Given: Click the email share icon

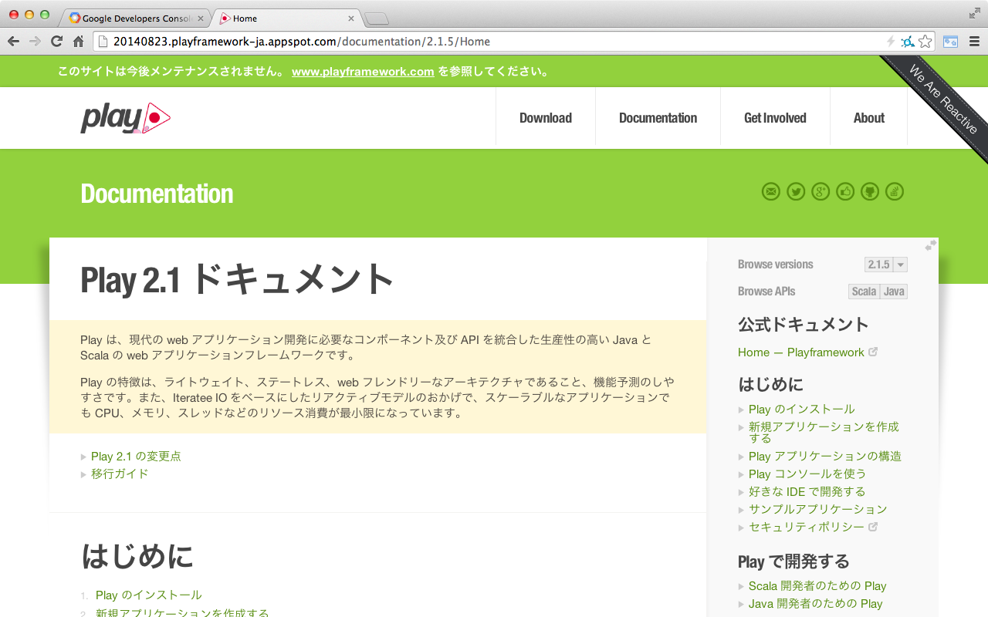Looking at the screenshot, I should coord(771,191).
